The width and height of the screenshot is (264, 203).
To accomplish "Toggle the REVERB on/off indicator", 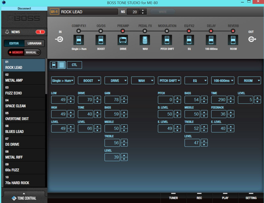I will 233,31.
